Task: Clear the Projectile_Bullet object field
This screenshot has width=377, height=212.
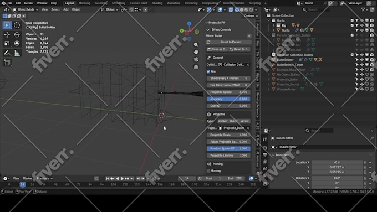Action: (x=248, y=128)
